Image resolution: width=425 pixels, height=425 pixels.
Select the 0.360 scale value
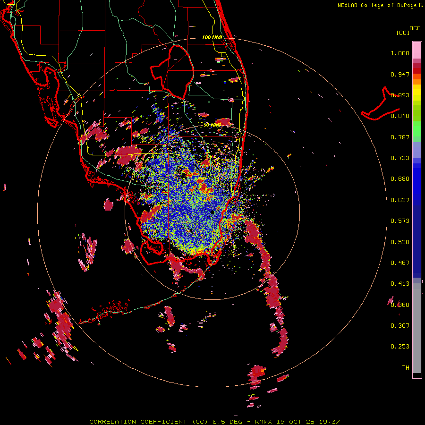pos(400,305)
